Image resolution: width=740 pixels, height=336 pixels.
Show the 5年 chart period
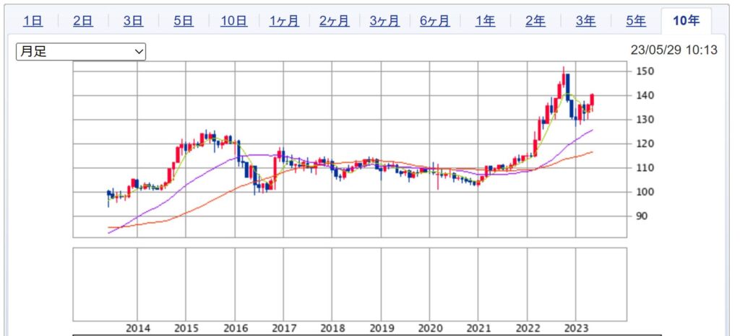pos(636,21)
